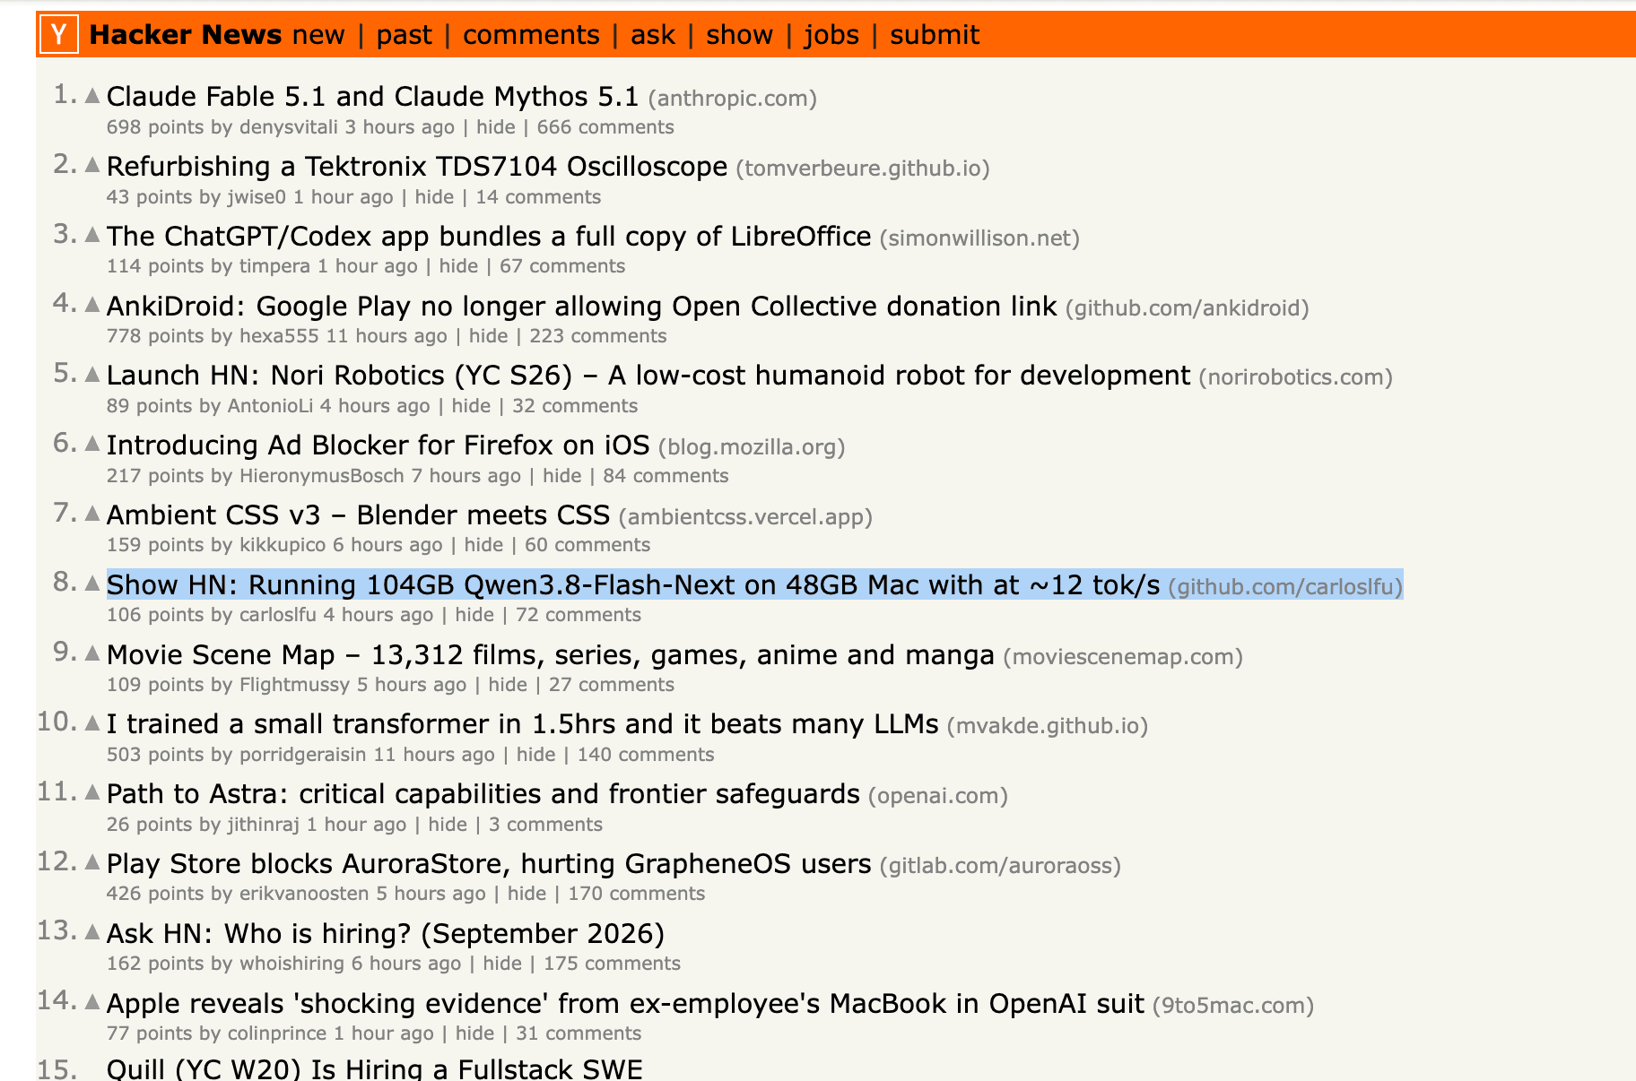Image resolution: width=1636 pixels, height=1081 pixels.
Task: Open small transformer in 1.5hrs article
Action: click(x=522, y=723)
